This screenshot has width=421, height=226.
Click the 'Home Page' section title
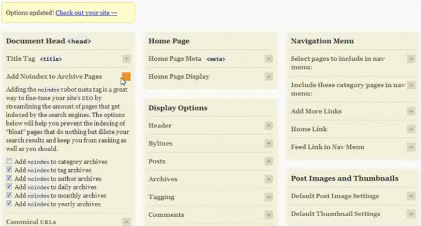click(169, 41)
